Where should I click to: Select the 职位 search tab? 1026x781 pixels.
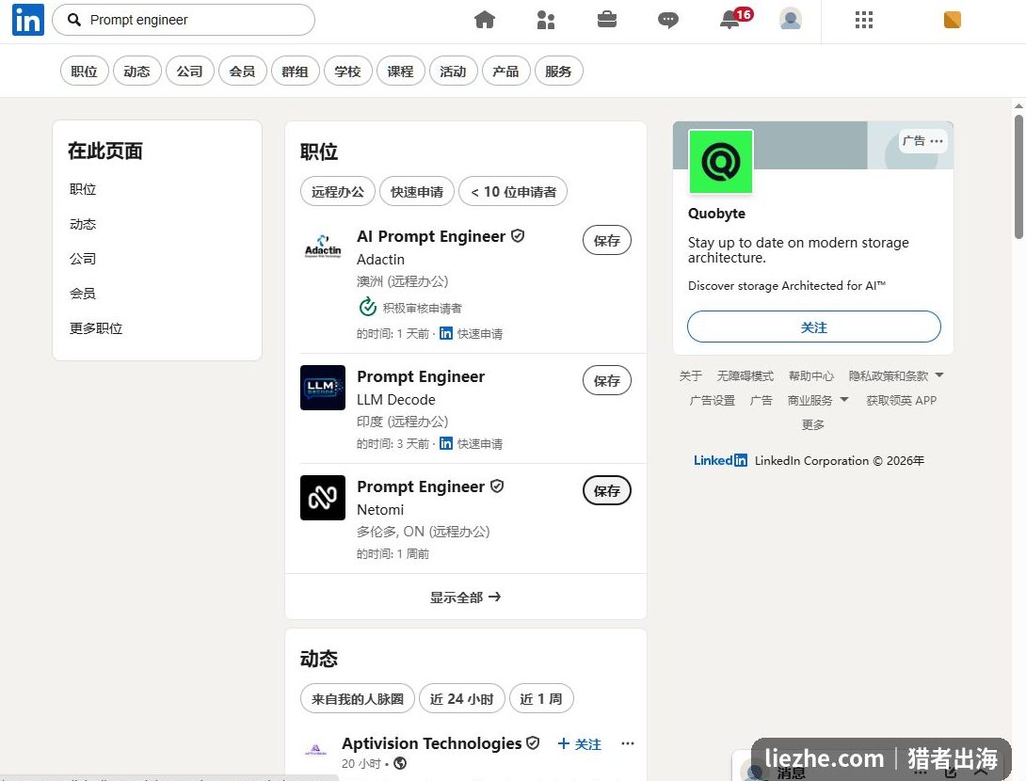[x=85, y=72]
